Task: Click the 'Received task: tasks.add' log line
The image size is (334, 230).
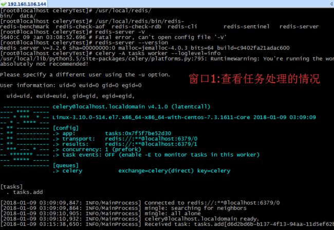Action: 167,224
